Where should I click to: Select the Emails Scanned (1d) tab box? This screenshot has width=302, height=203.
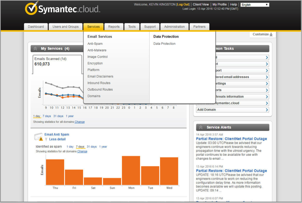[57, 64]
